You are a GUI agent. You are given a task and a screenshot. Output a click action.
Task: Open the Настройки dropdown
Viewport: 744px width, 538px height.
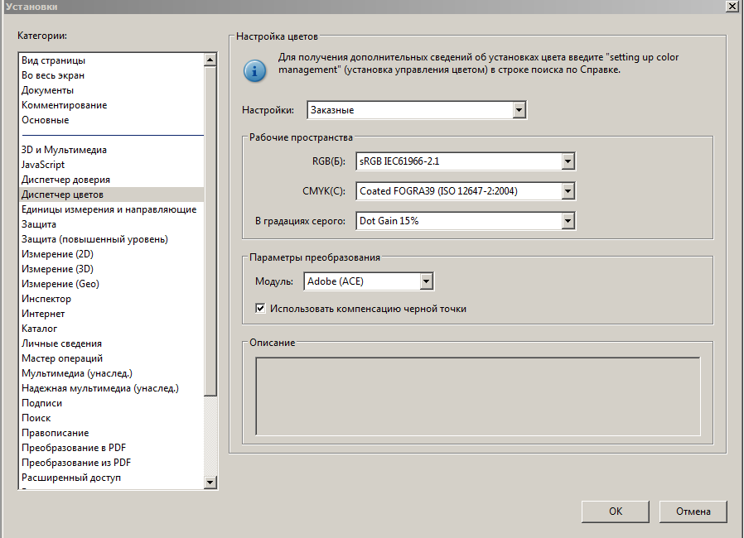[x=519, y=110]
